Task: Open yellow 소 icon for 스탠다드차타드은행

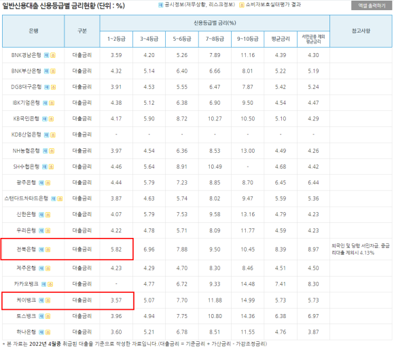Action: pyautogui.click(x=60, y=198)
